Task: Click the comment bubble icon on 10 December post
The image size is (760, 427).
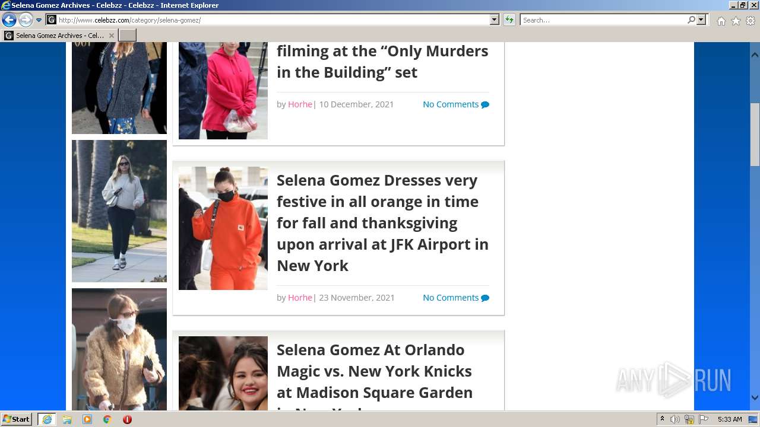Action: [x=485, y=105]
